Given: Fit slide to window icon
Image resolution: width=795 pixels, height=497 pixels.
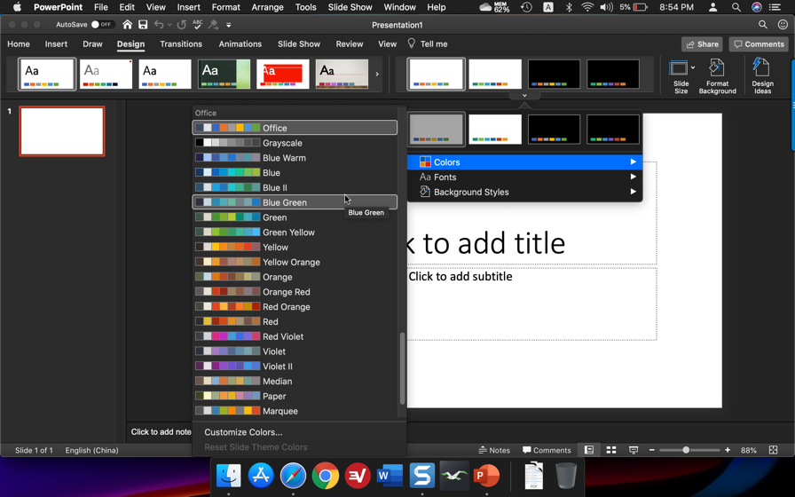Looking at the screenshot, I should [773, 450].
